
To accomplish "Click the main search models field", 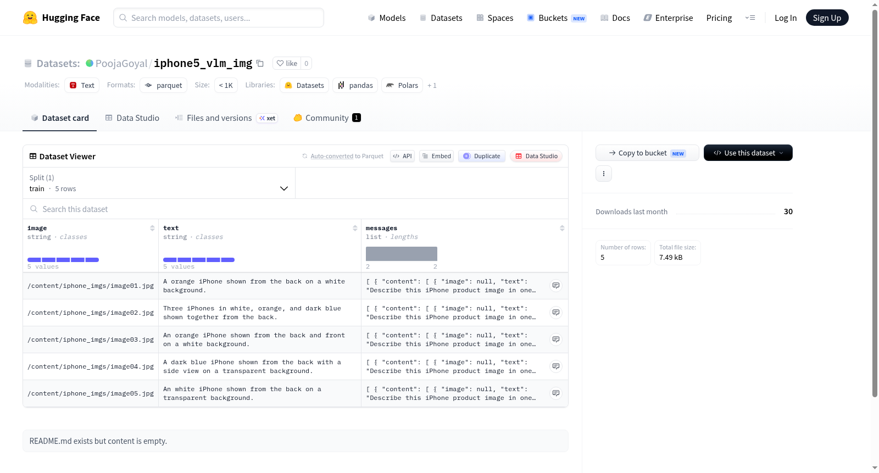I will (x=219, y=18).
